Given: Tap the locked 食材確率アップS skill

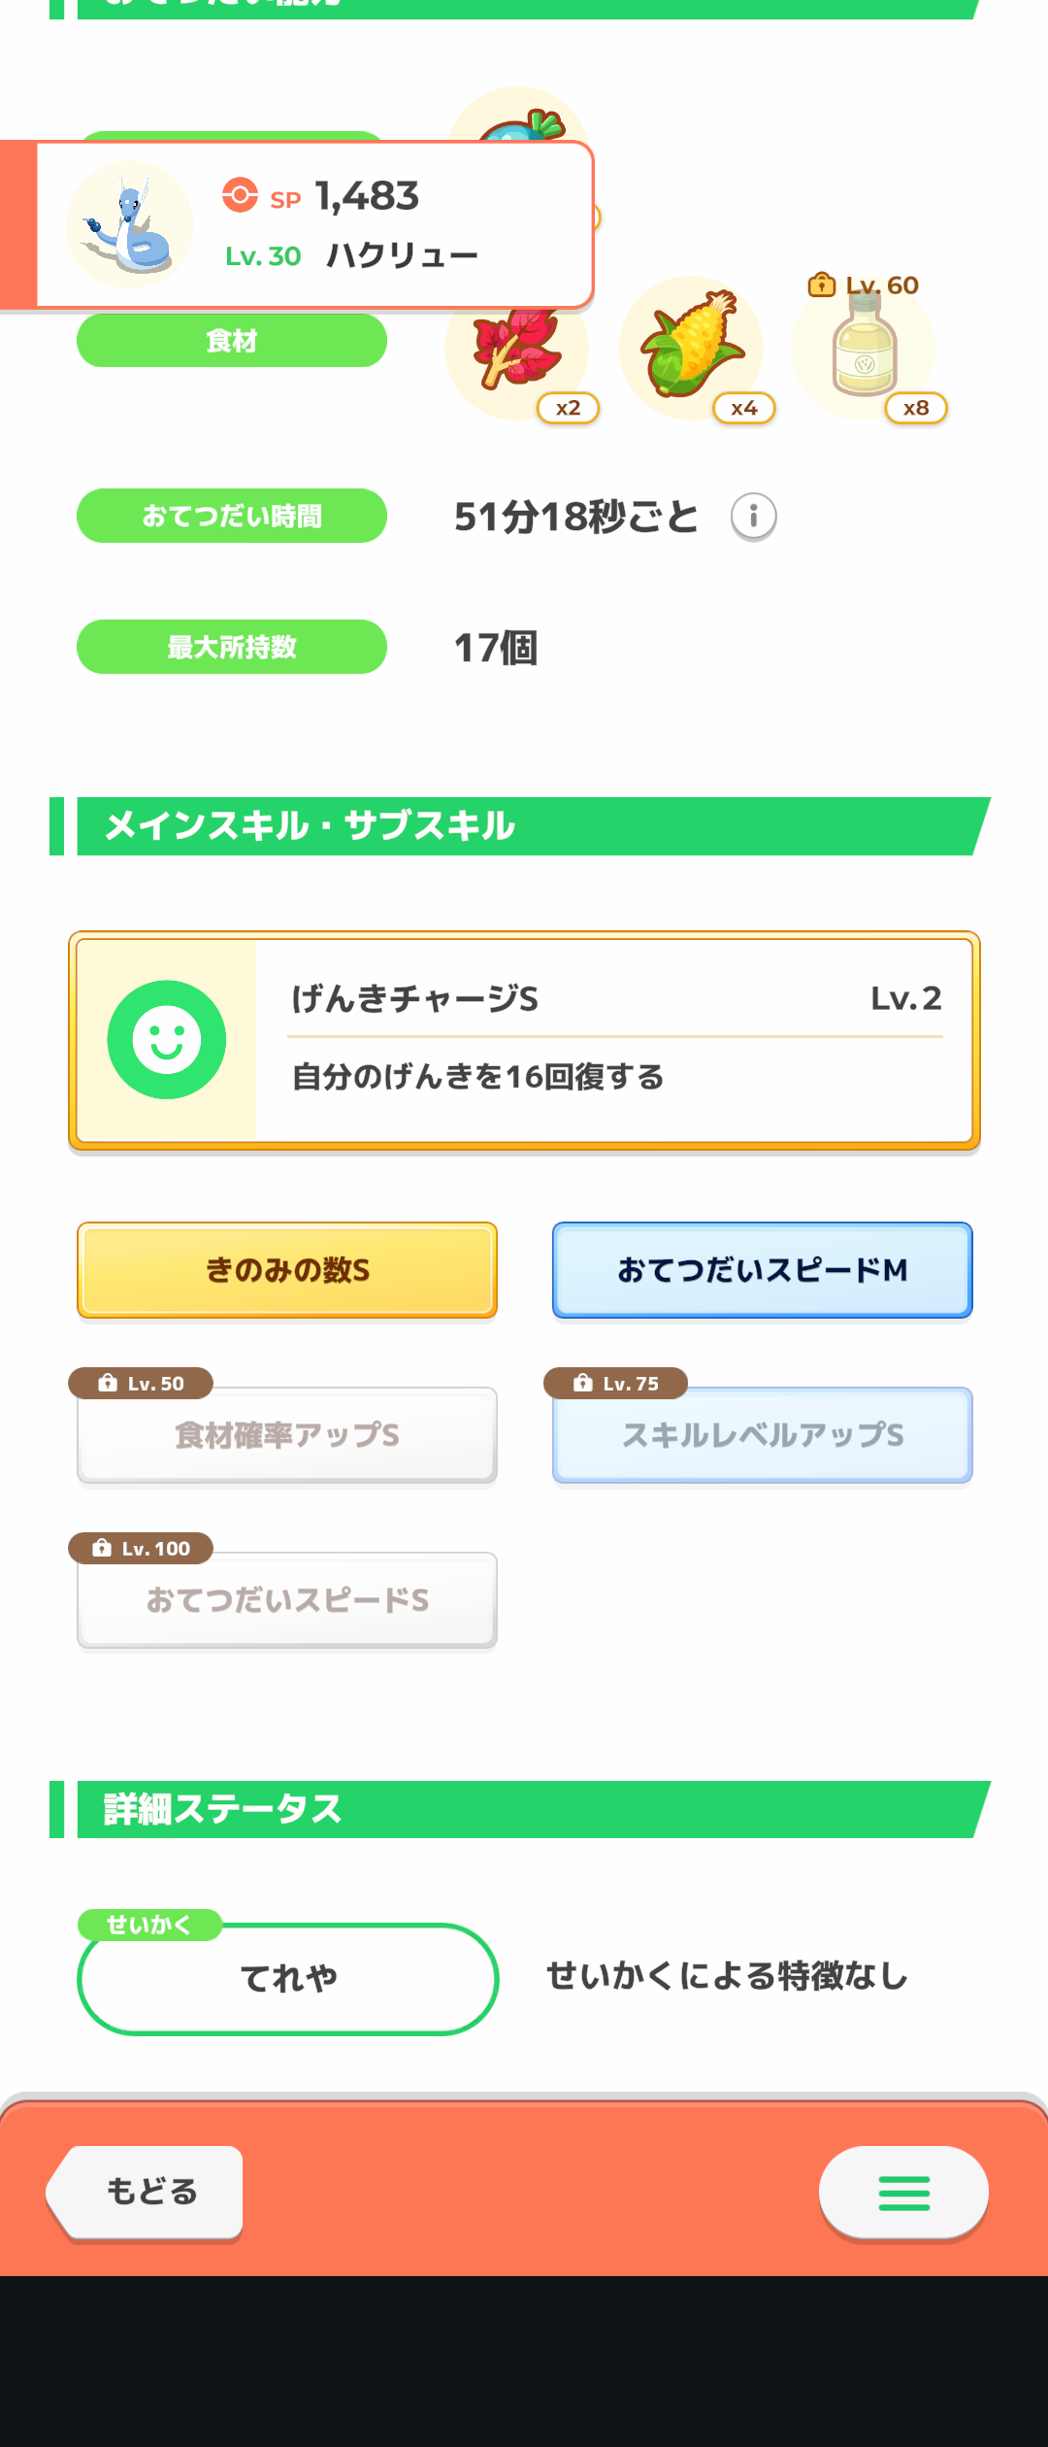Looking at the screenshot, I should pos(287,1435).
